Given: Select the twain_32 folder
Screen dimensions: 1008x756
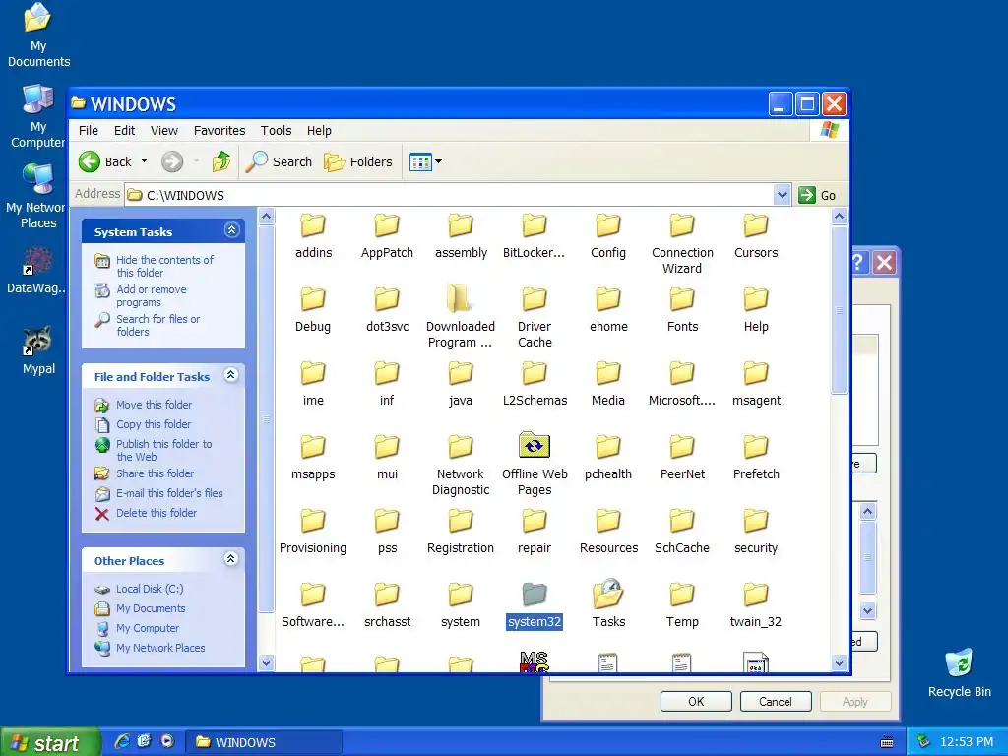Looking at the screenshot, I should click(756, 605).
